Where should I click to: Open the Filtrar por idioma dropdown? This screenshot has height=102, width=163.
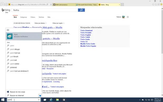pyautogui.click(x=40, y=23)
